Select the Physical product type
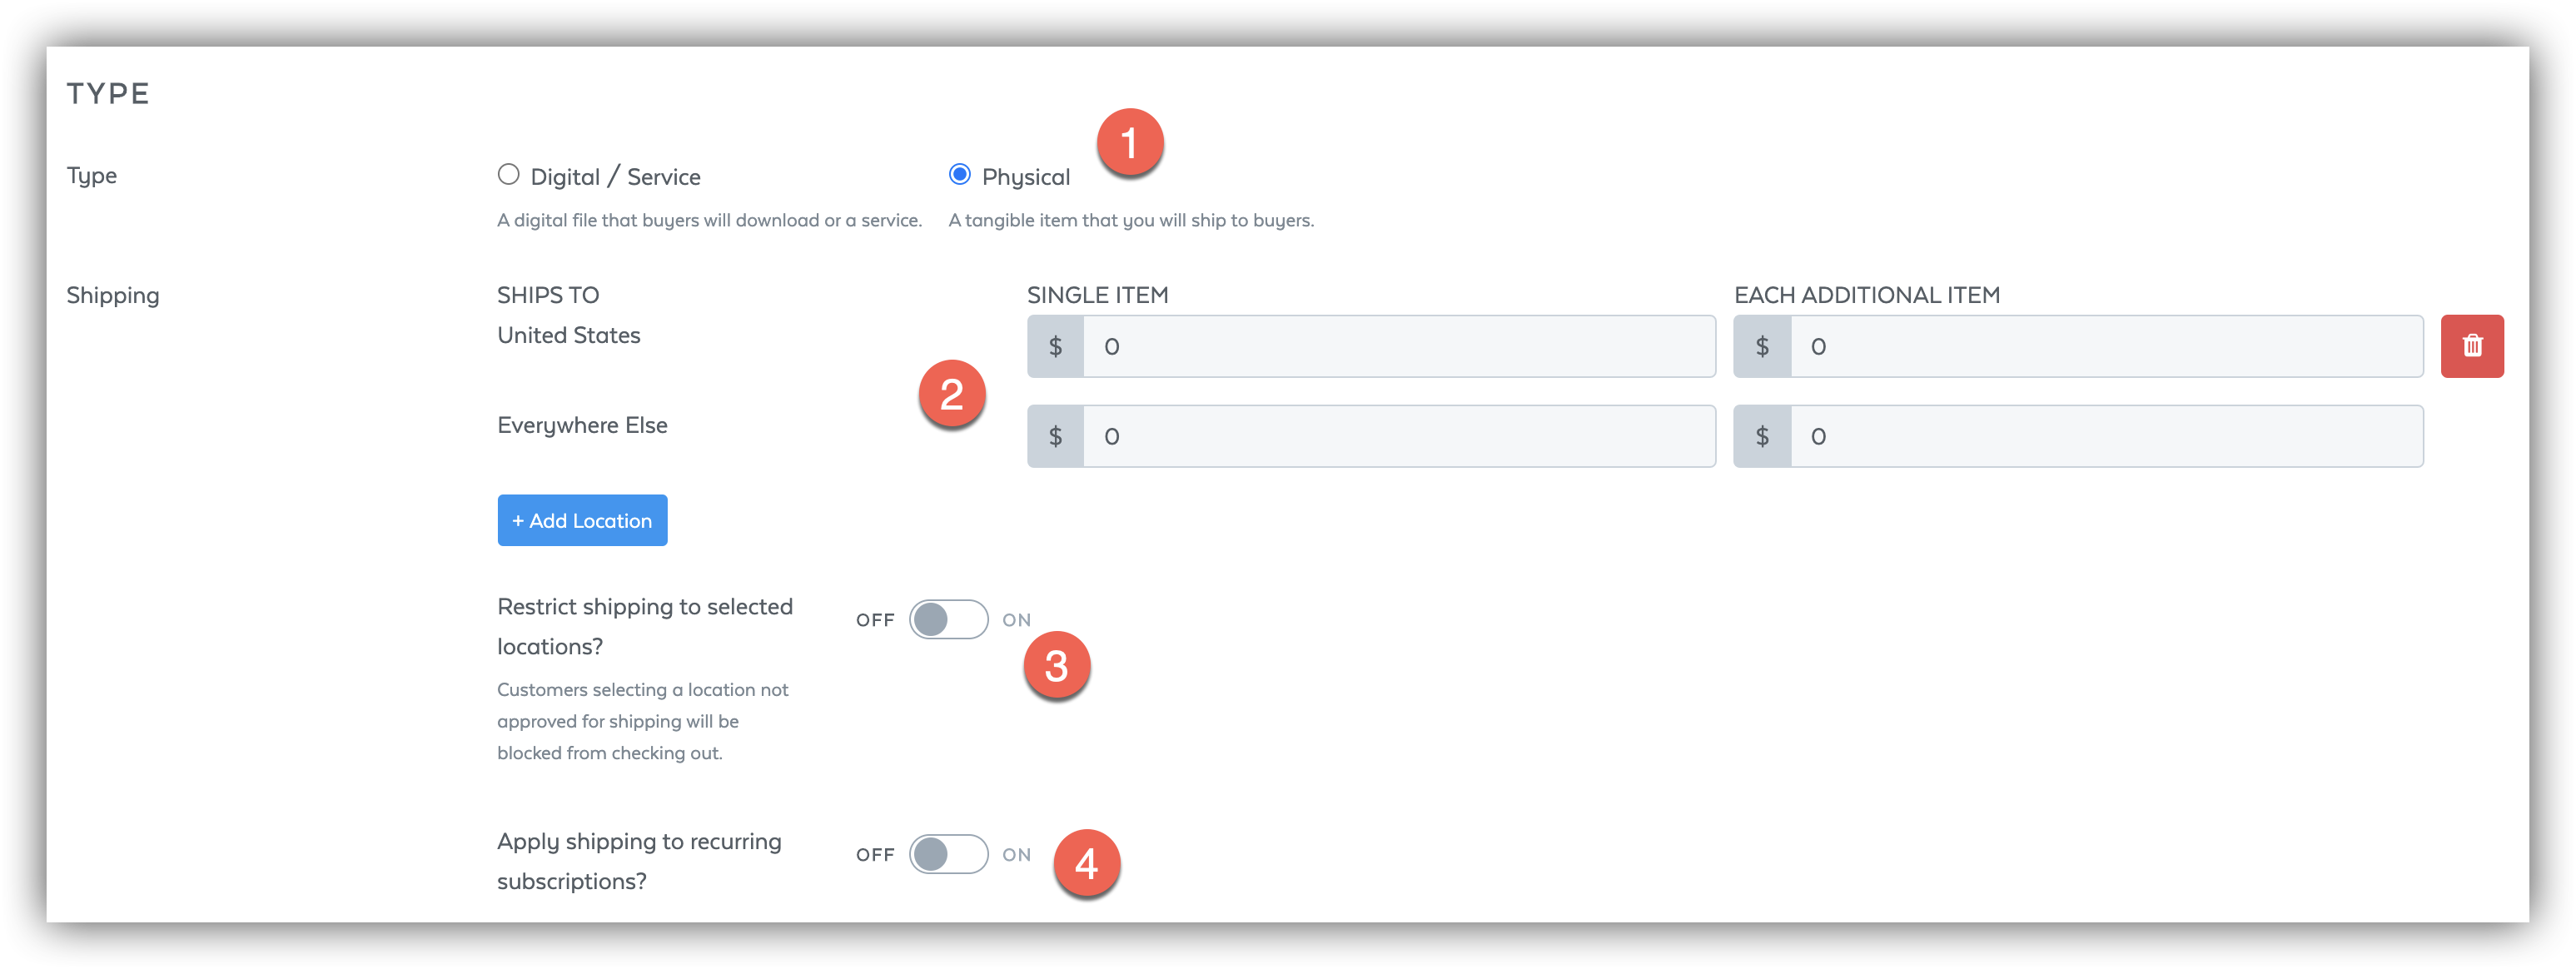Viewport: 2576px width, 969px height. click(x=960, y=174)
